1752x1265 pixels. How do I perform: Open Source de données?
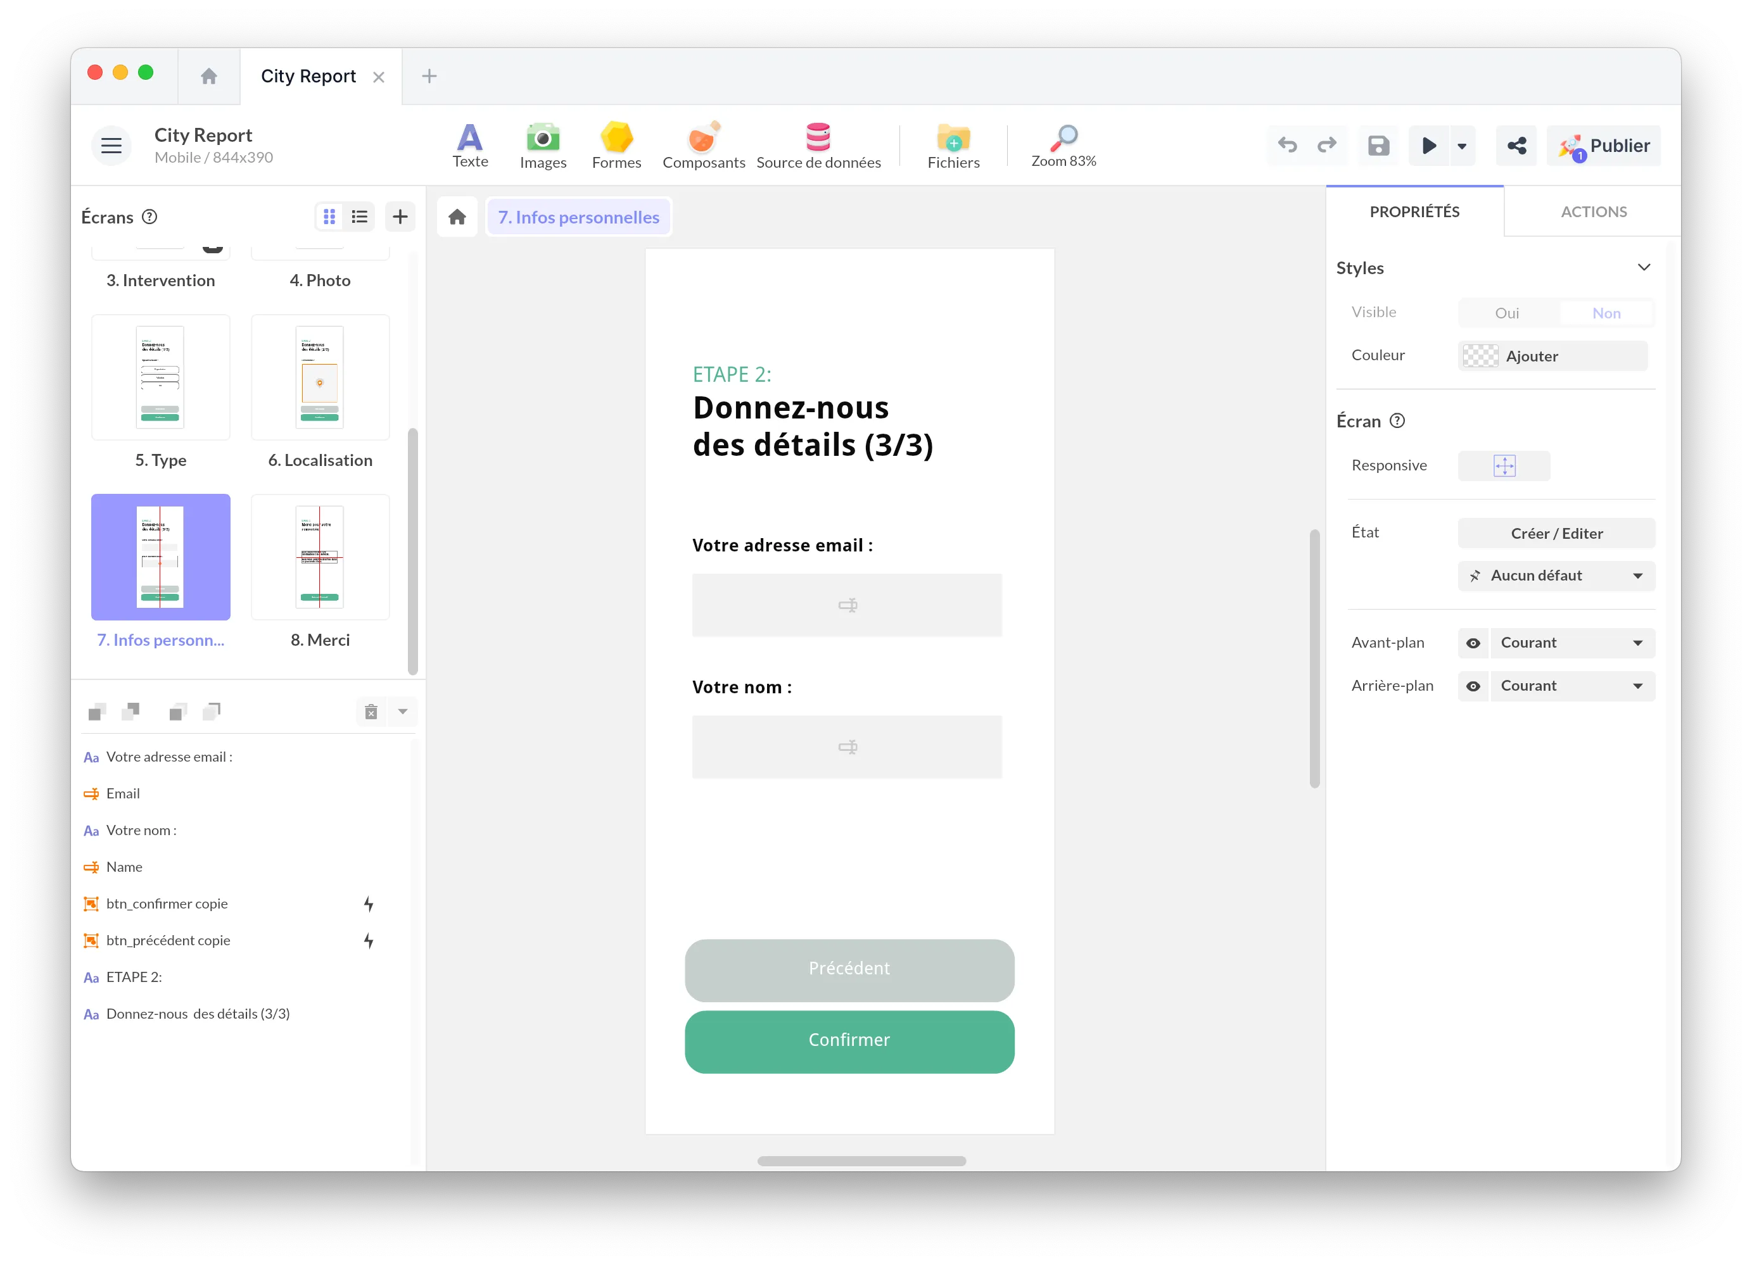click(819, 145)
